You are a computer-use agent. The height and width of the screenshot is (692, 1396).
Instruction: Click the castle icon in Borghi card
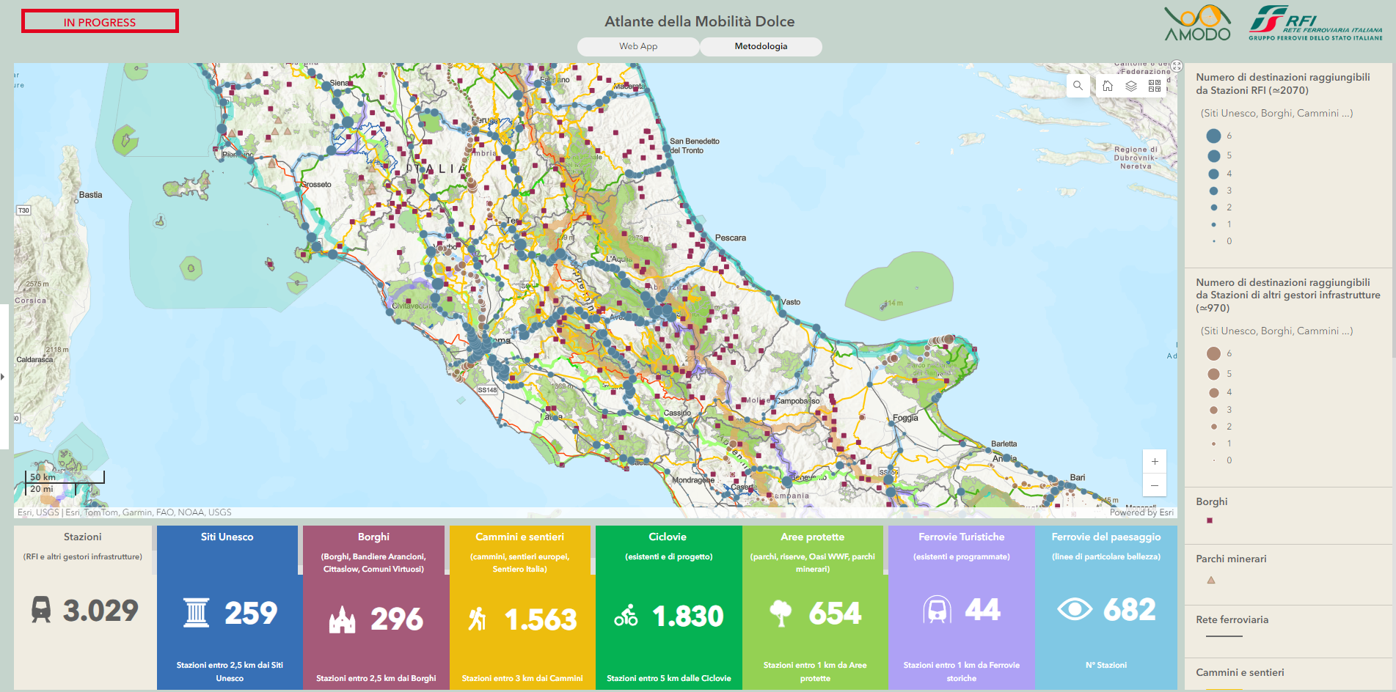tap(342, 619)
